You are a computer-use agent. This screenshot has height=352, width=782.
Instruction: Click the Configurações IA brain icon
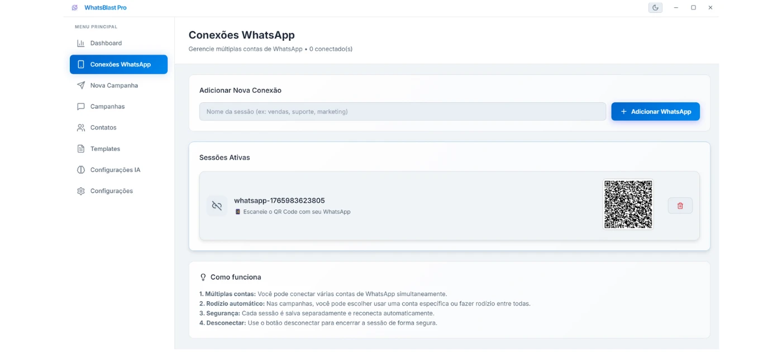coord(80,170)
